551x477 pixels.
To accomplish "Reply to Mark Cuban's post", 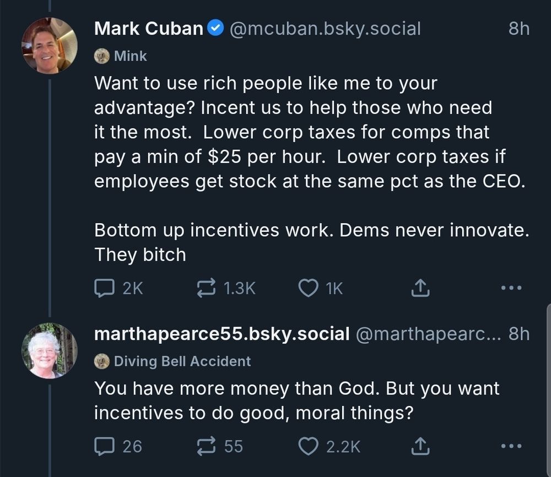I will pyautogui.click(x=104, y=288).
